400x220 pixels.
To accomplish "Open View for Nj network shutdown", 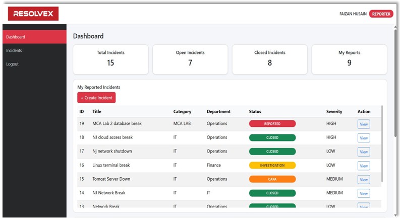I will tap(364, 152).
